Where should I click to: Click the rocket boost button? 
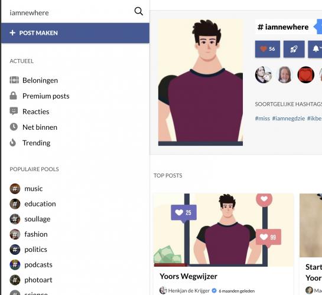coord(294,49)
